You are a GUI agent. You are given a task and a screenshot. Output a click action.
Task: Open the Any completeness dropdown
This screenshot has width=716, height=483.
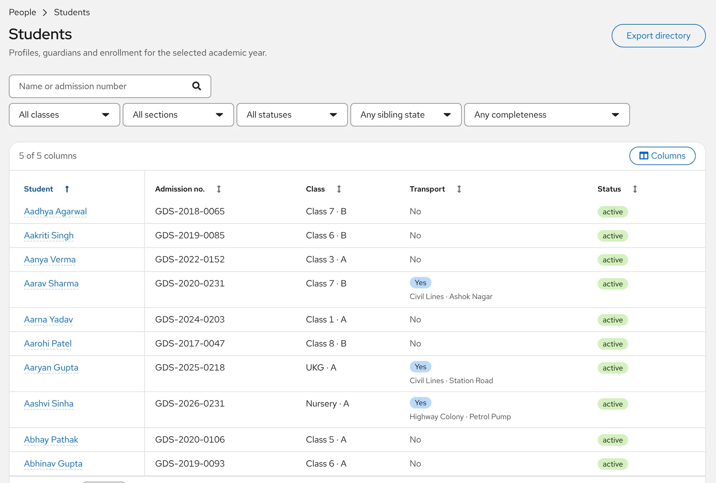[547, 115]
